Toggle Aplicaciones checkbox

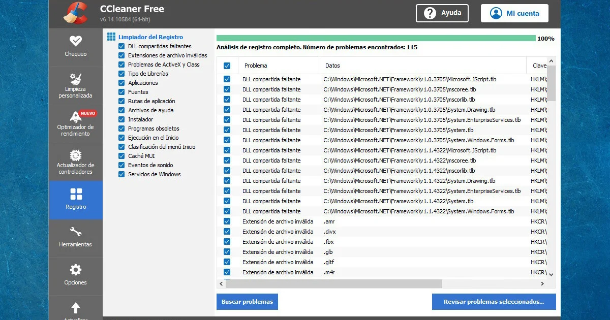click(121, 83)
